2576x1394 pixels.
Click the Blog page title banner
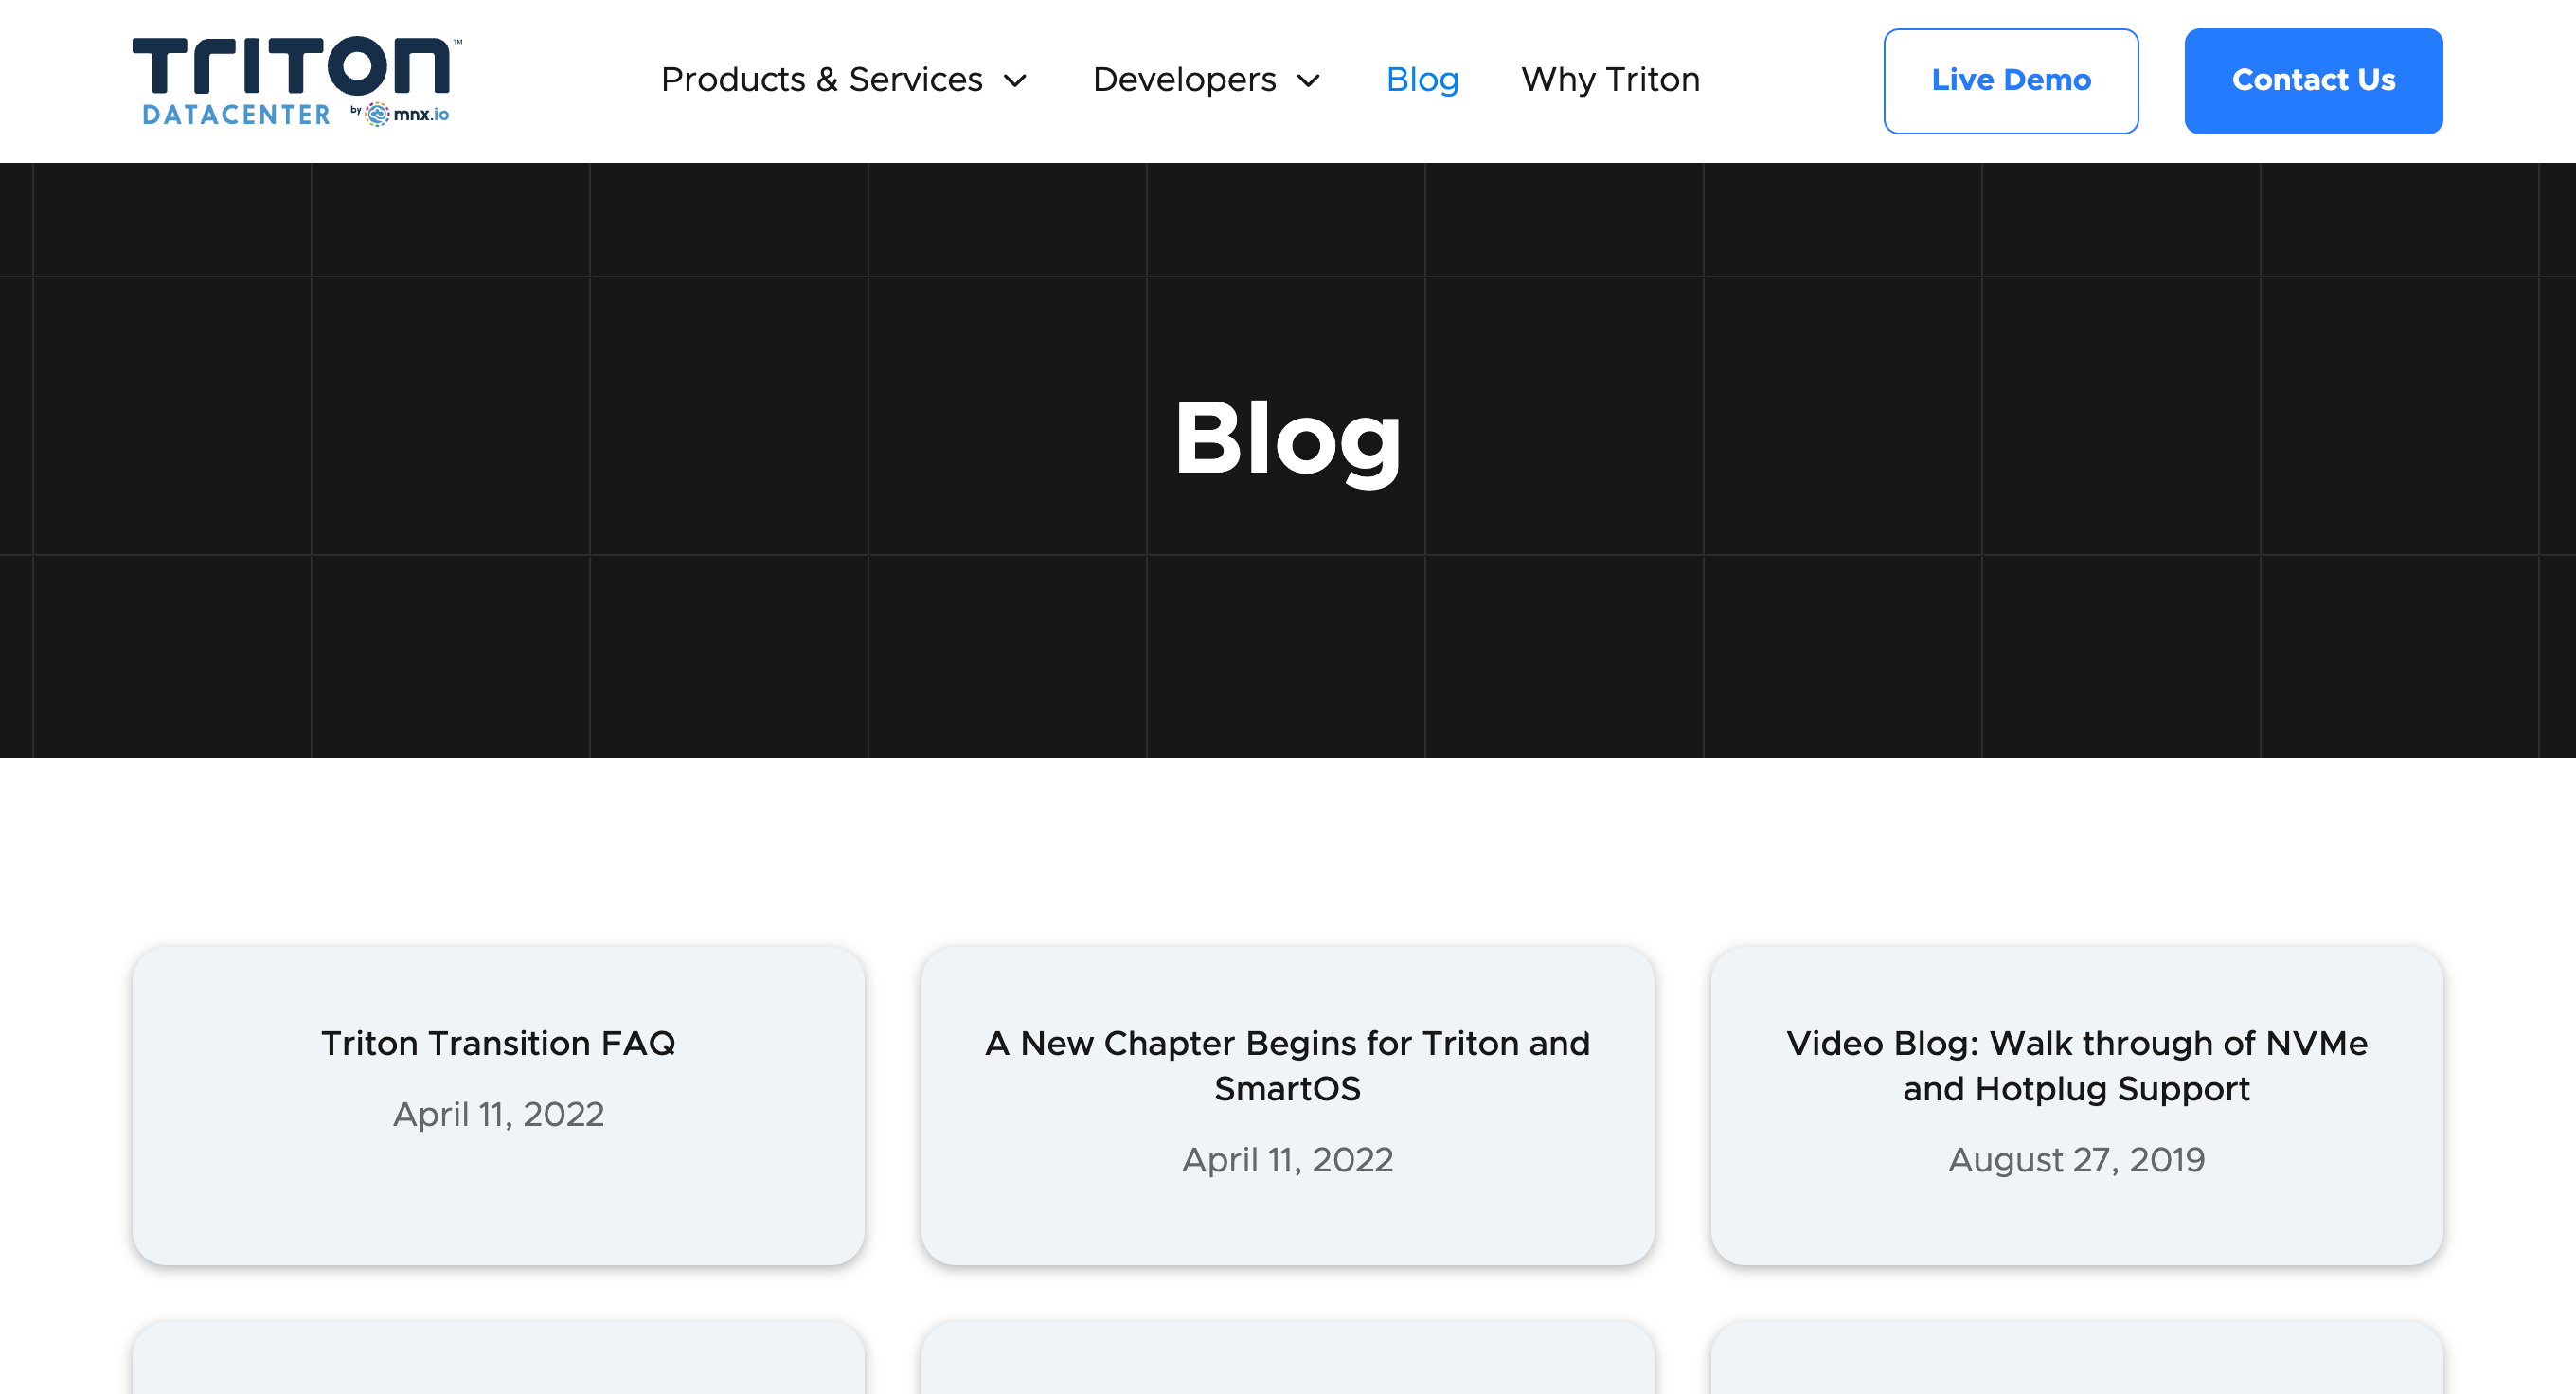1288,441
